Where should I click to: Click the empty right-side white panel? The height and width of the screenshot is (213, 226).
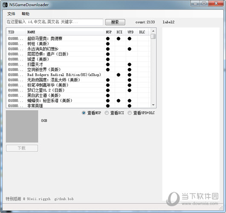(x=191, y=114)
